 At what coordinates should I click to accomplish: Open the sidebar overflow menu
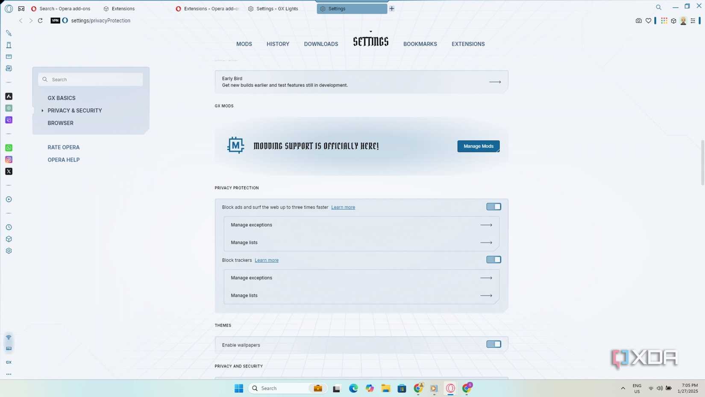[x=9, y=374]
